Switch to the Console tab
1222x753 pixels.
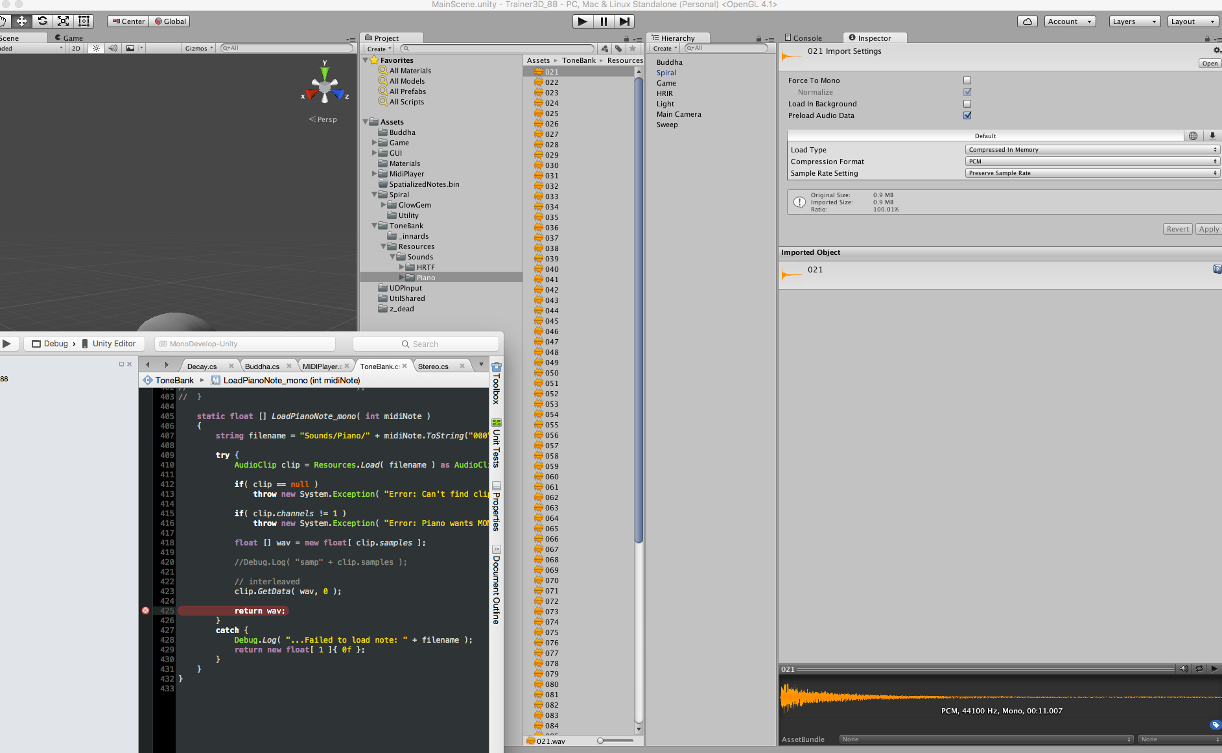[803, 38]
